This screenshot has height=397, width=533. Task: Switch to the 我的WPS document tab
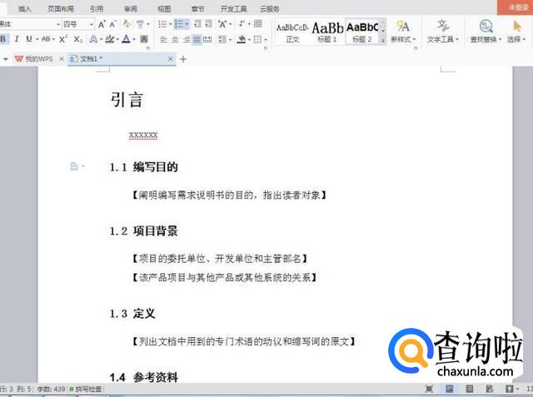(x=37, y=59)
